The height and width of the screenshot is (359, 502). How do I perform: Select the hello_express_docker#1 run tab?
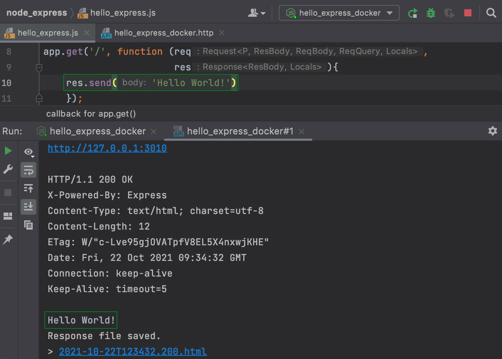pyautogui.click(x=240, y=132)
